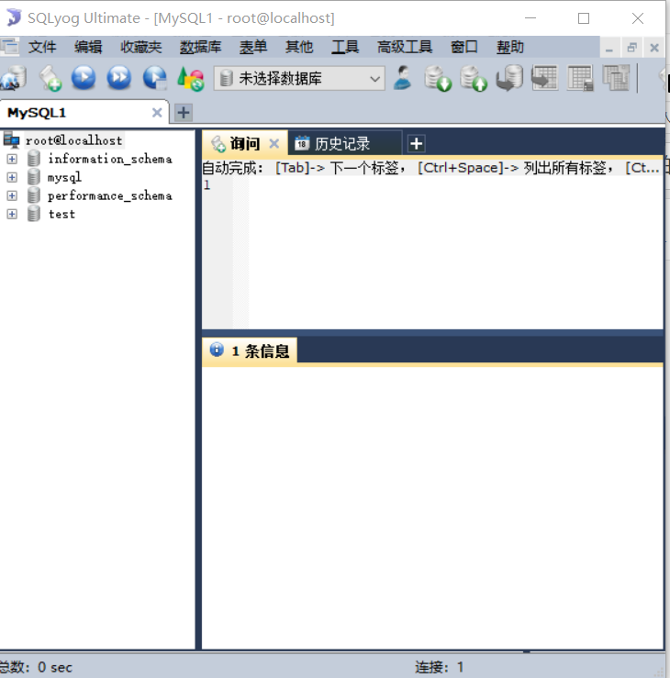Click the mysql database cylinder icon

(x=34, y=177)
